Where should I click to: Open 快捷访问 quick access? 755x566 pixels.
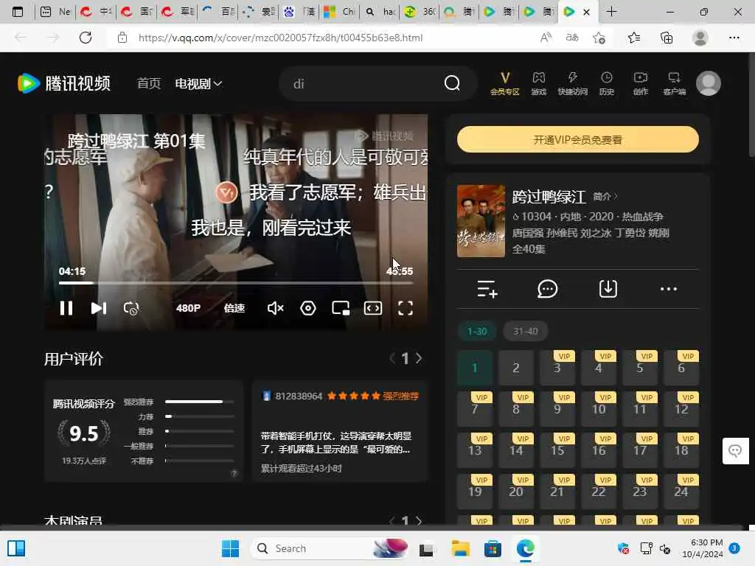572,84
